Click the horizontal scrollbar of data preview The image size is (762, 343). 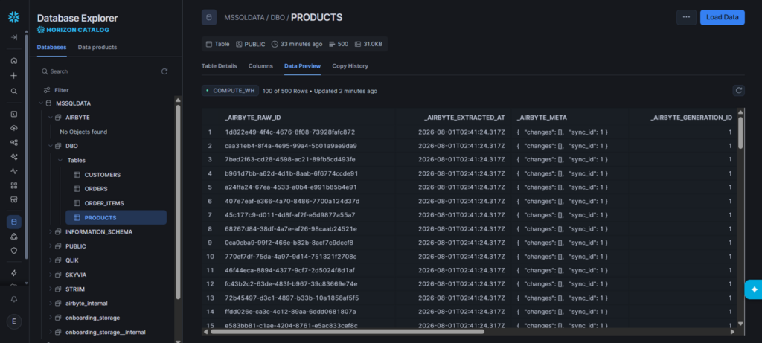click(348, 332)
